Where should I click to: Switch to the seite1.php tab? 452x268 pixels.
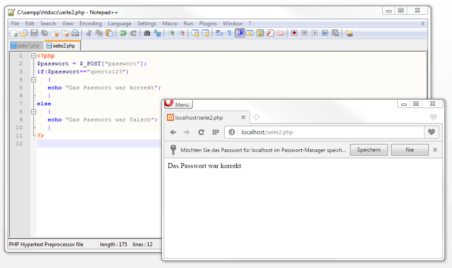(26, 46)
